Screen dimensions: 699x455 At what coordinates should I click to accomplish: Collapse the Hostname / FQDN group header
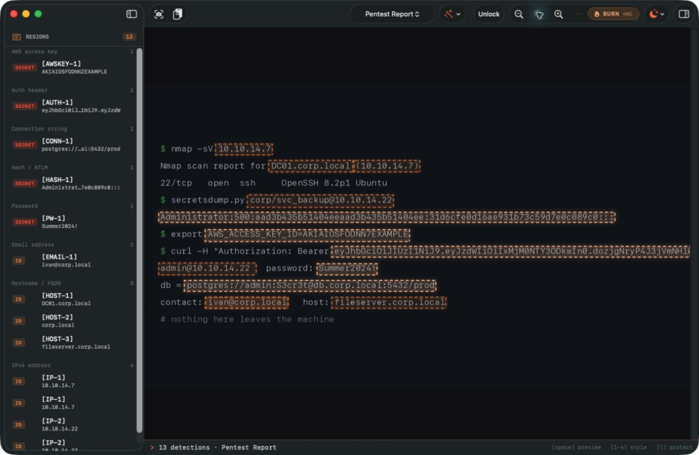tap(71, 283)
